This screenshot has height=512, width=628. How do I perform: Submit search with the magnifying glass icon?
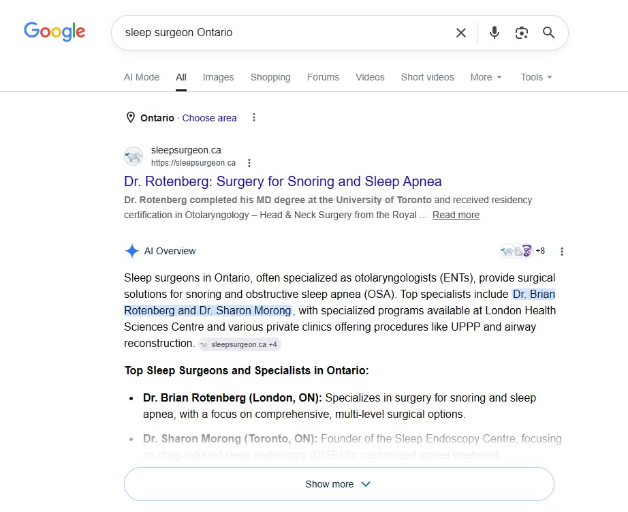pos(548,33)
